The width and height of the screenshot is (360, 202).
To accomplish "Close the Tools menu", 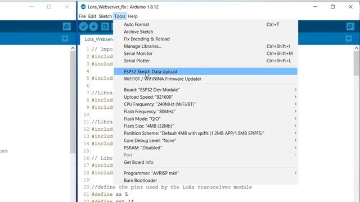I will click(x=120, y=16).
